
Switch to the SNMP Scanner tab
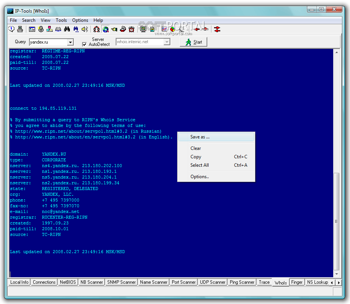click(121, 282)
